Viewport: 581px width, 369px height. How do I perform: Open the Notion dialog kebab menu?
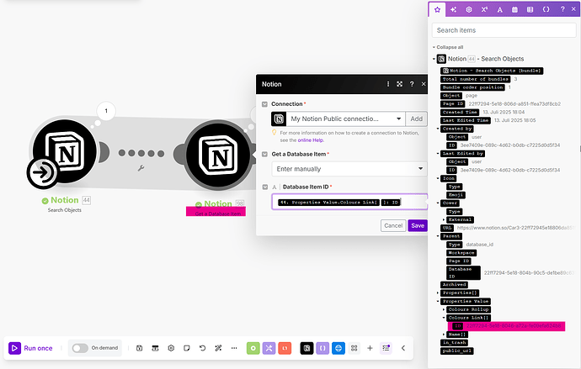388,84
